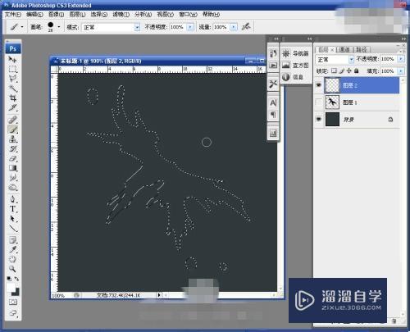Open the Histogram panel button
This screenshot has height=332, width=410.
pyautogui.click(x=296, y=66)
